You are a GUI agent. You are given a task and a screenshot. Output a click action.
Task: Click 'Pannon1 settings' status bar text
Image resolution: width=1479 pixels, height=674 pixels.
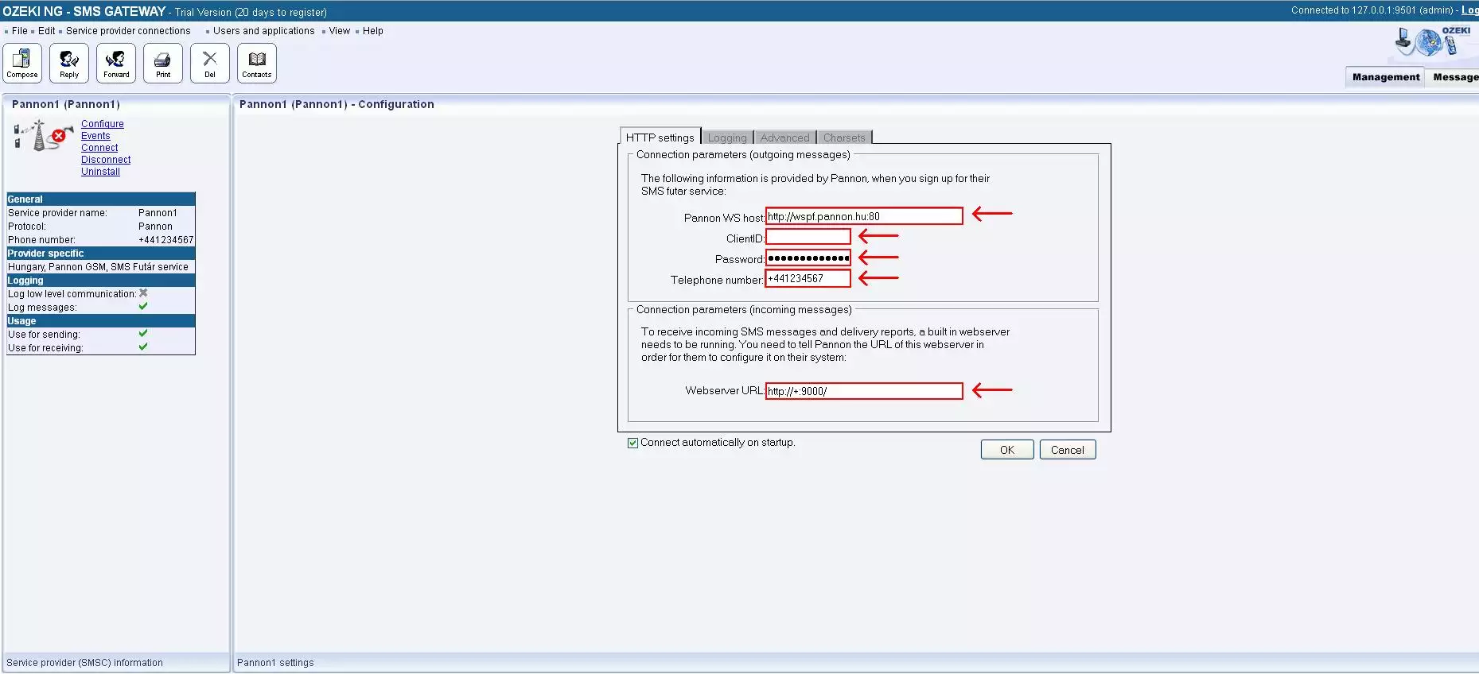pyautogui.click(x=275, y=663)
